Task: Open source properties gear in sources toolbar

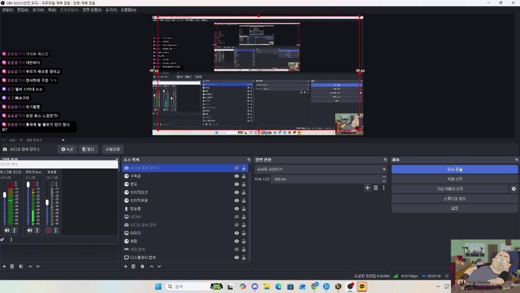Action: pyautogui.click(x=143, y=266)
